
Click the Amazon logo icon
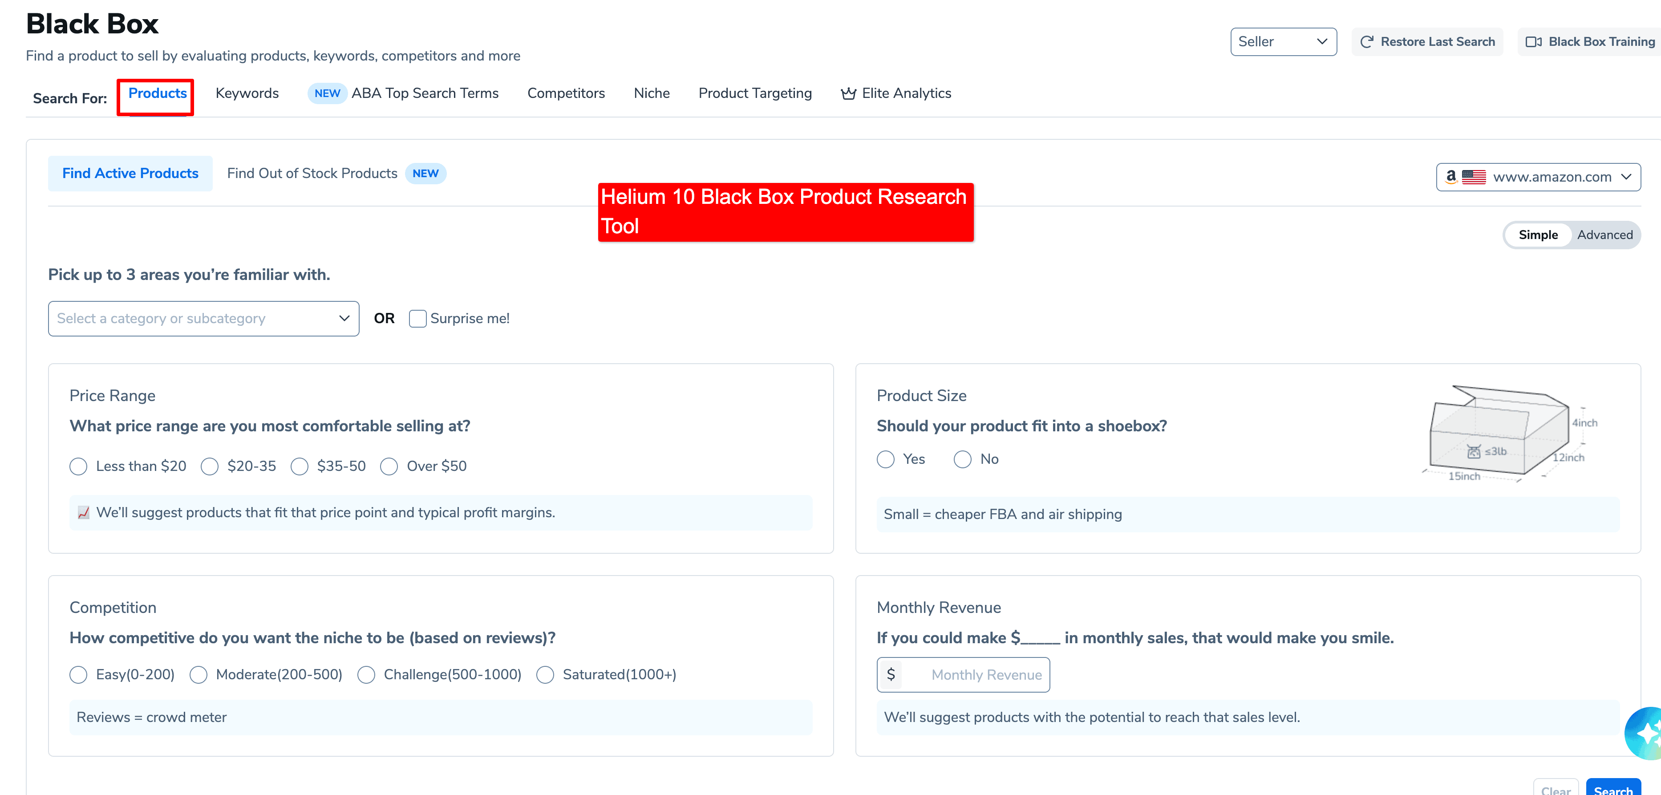coord(1451,177)
